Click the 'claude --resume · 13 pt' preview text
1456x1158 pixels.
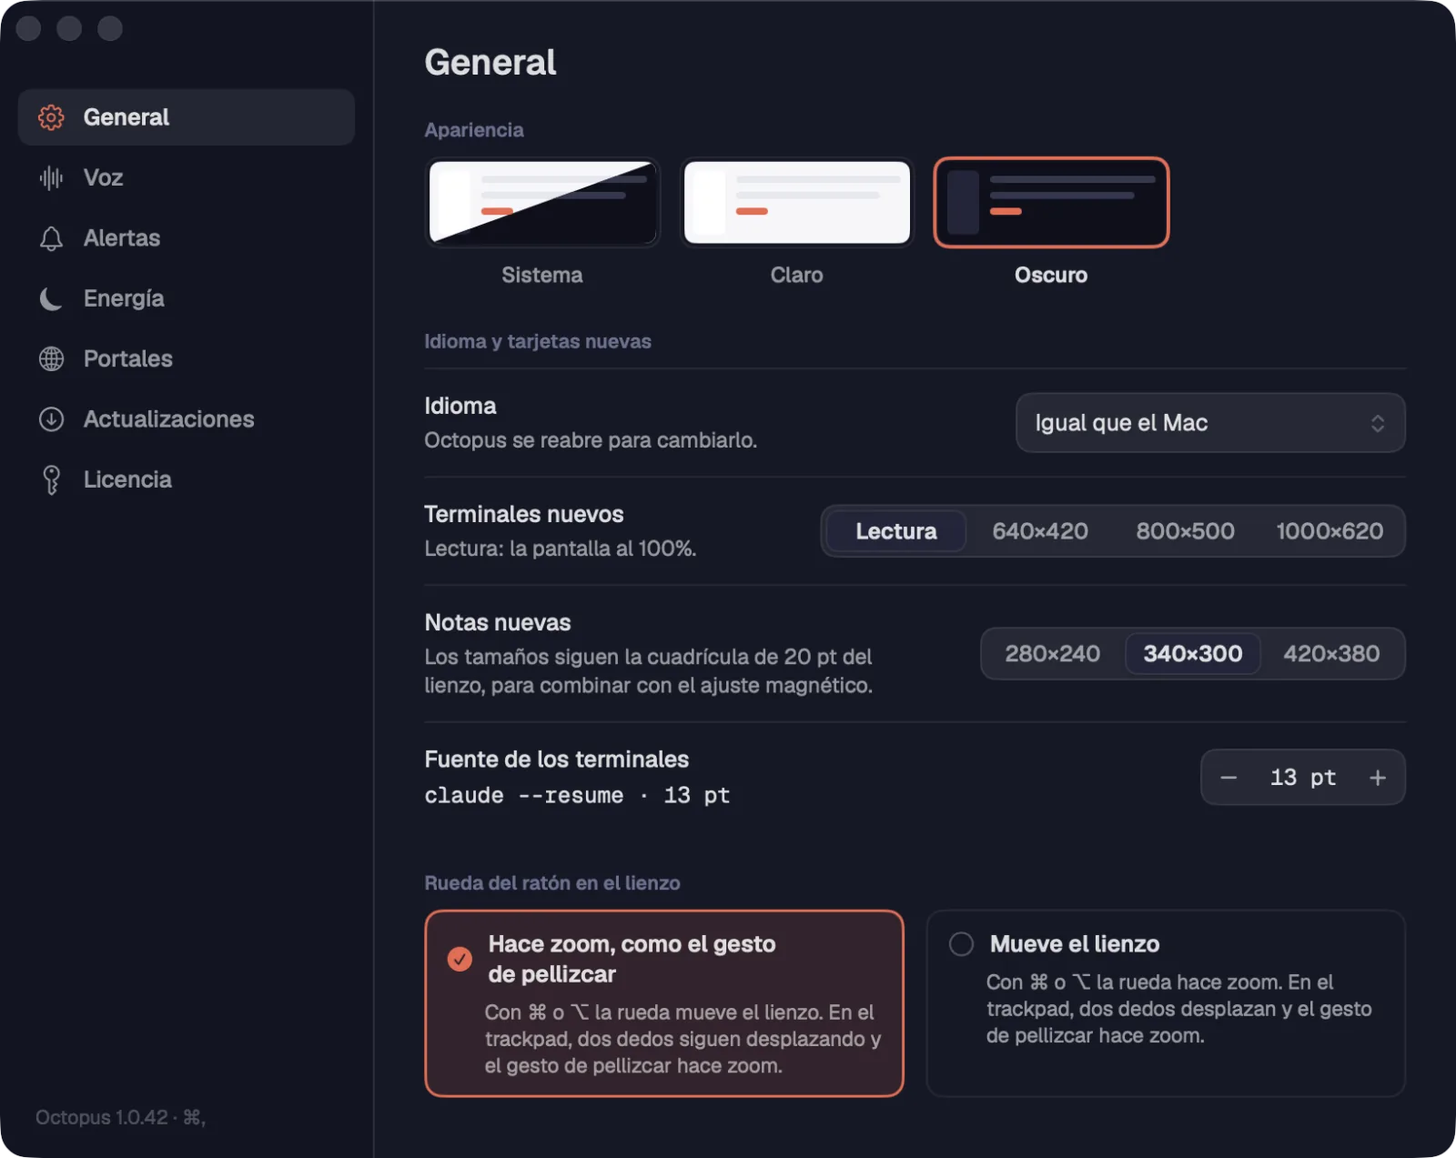click(x=577, y=796)
